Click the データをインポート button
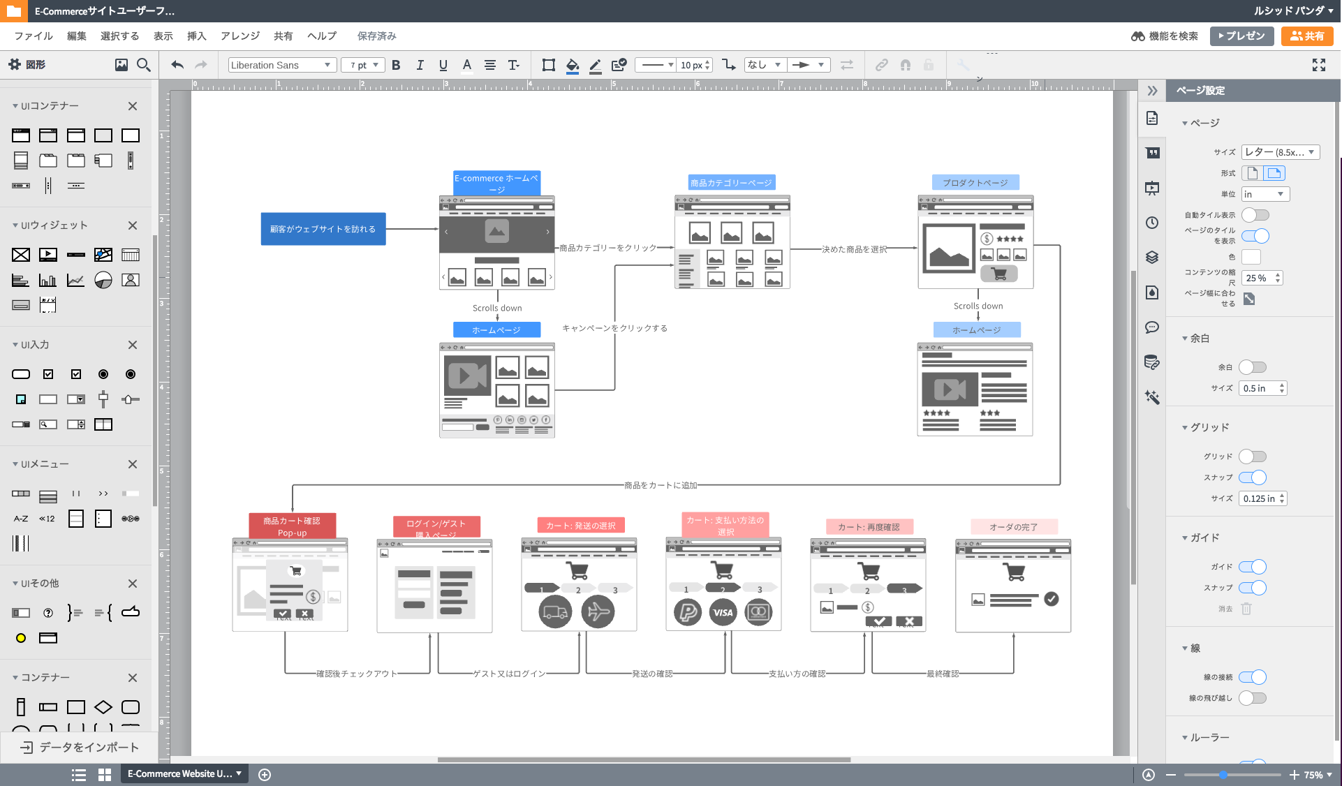The image size is (1342, 786). point(80,747)
